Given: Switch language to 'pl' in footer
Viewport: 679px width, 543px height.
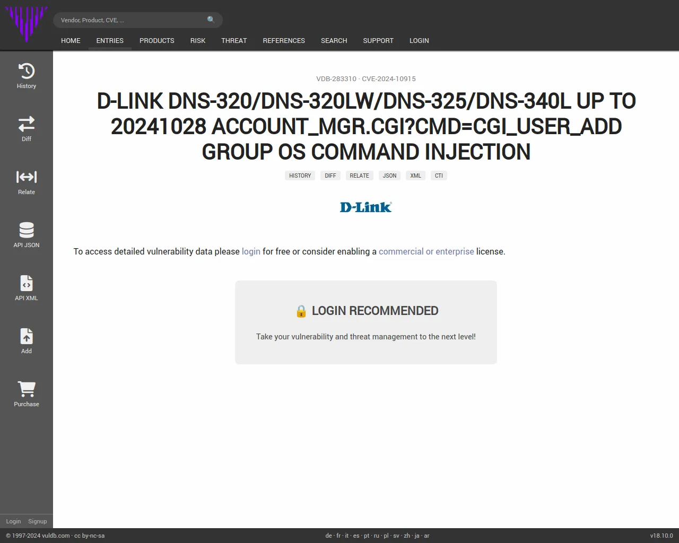Looking at the screenshot, I should pos(386,536).
